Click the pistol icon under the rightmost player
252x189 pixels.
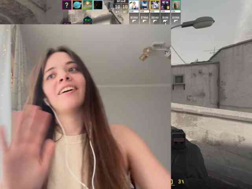[176, 21]
